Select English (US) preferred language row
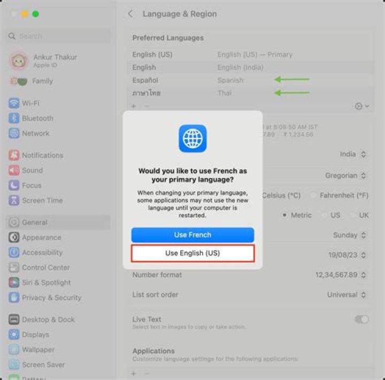This screenshot has width=385, height=380. tap(250, 54)
